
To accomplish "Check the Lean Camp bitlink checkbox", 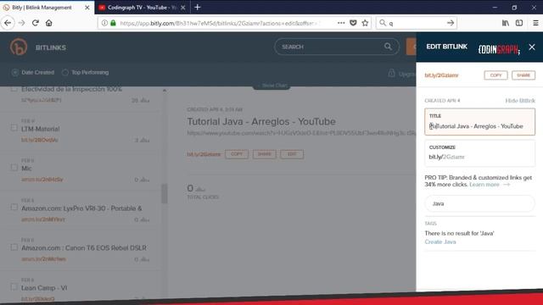I will [x=14, y=287].
